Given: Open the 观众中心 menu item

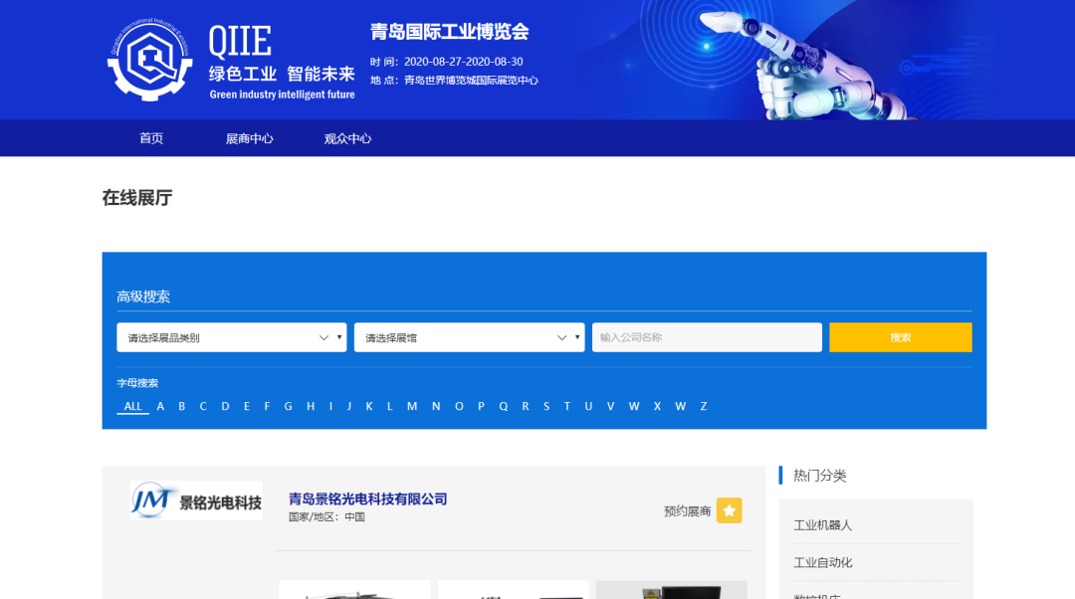Looking at the screenshot, I should (347, 138).
